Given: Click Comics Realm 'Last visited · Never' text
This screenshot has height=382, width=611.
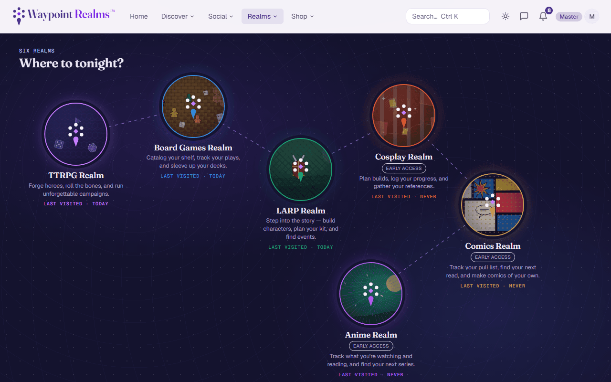Looking at the screenshot, I should pyautogui.click(x=493, y=286).
